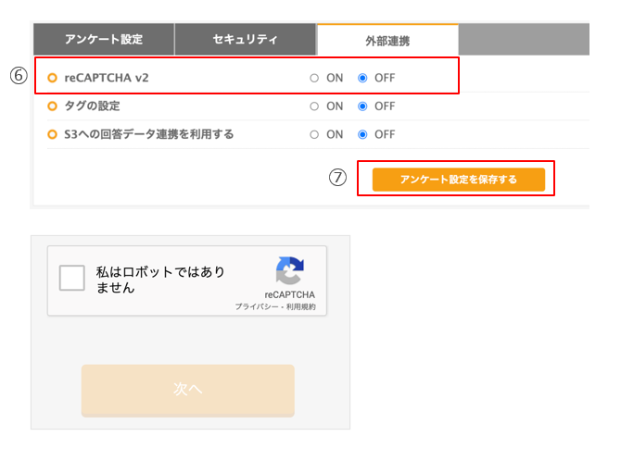Select the 外部連携 tab

[x=387, y=41]
